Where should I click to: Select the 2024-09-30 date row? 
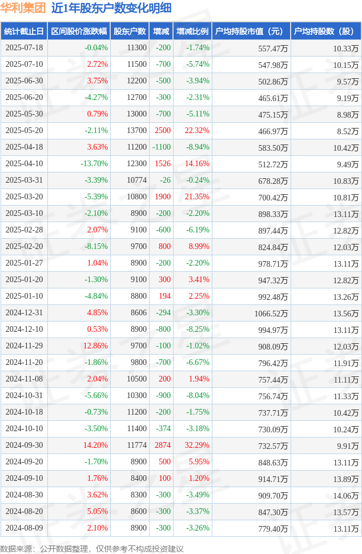[x=181, y=445]
